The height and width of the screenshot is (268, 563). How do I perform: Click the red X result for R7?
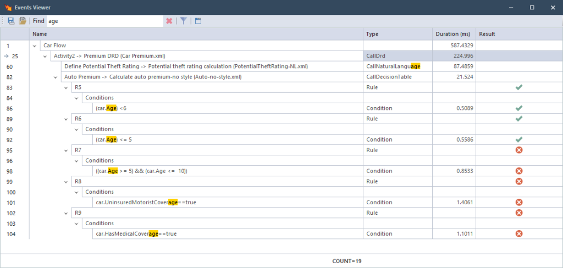(518, 150)
